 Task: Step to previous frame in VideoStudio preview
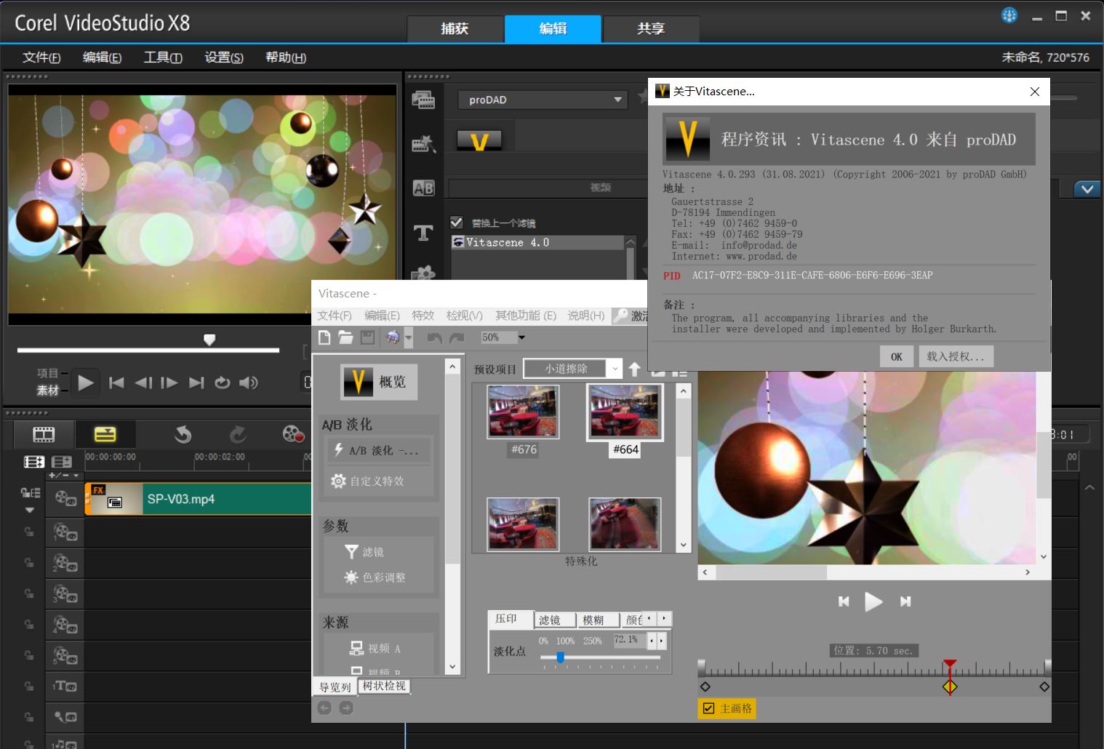[x=143, y=382]
